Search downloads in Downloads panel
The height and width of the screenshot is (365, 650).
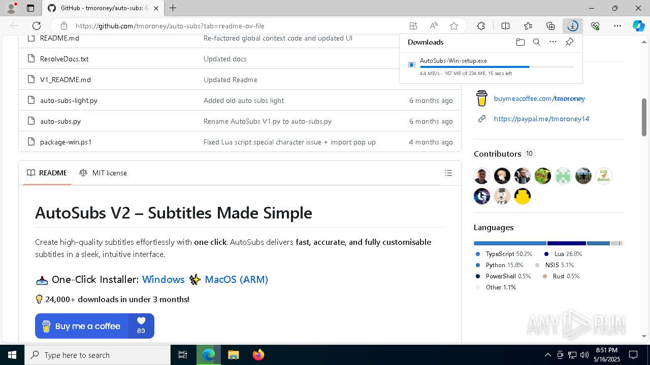[x=537, y=42]
